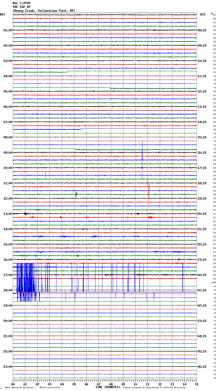Click minute tick label "08" on time axis
Viewport: 217px width, 391px height.
pos(111,384)
